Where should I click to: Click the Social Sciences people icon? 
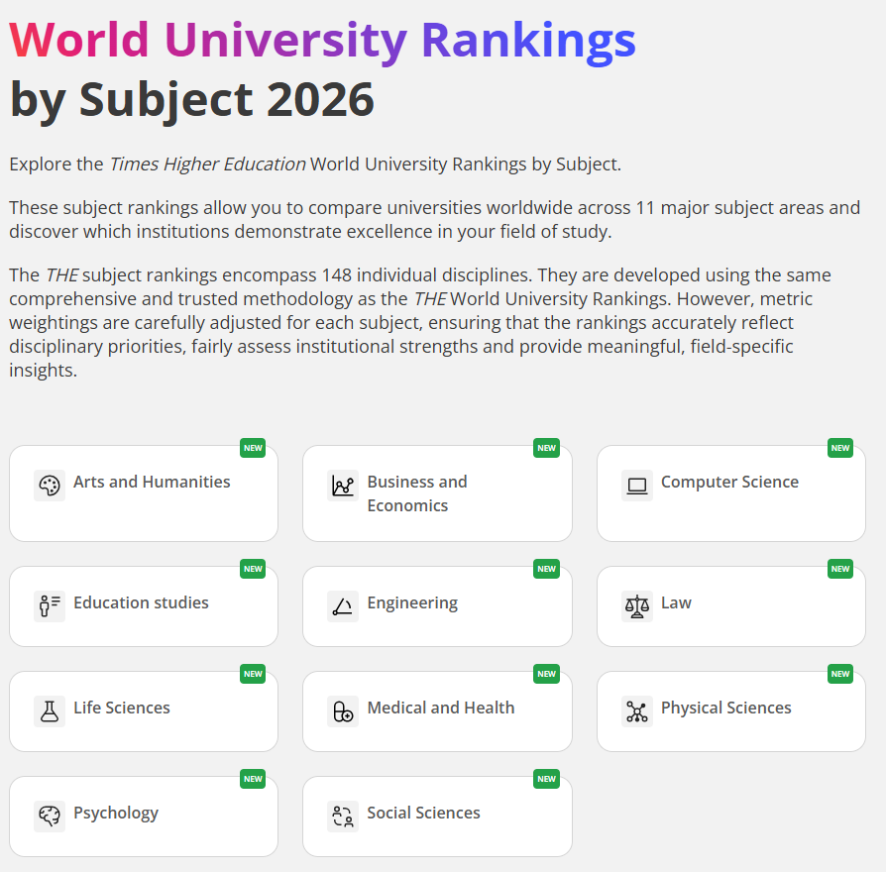click(x=343, y=816)
